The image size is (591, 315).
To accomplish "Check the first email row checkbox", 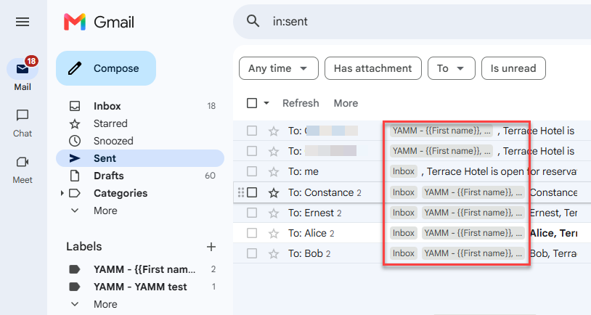I will [x=252, y=131].
